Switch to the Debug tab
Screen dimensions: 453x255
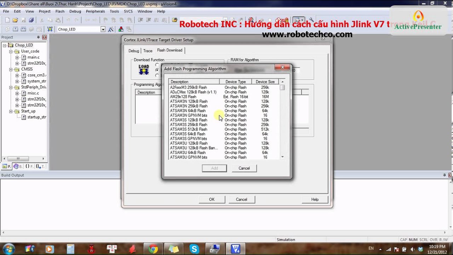tap(134, 51)
